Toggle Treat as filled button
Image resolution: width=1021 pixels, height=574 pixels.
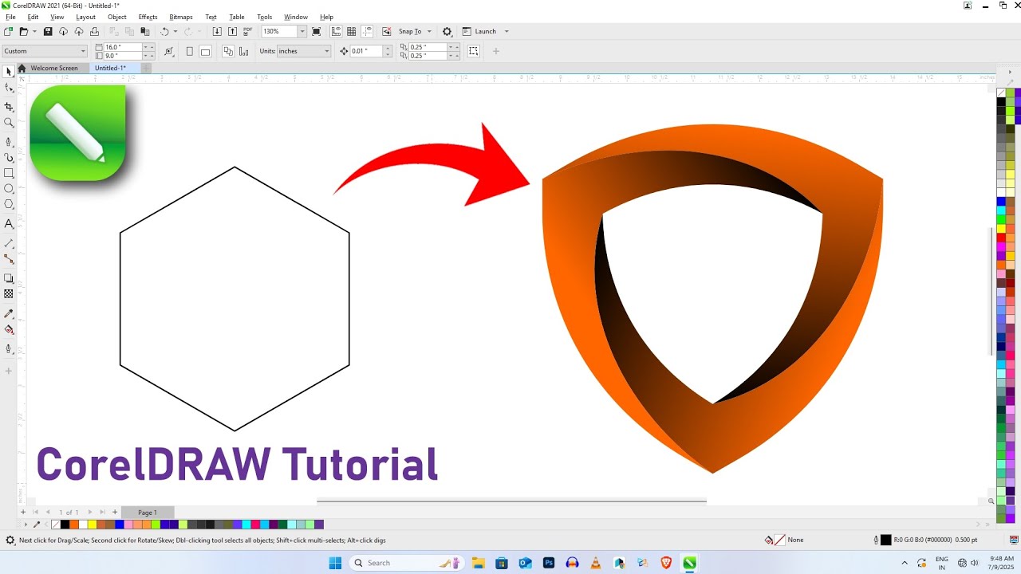coord(473,51)
